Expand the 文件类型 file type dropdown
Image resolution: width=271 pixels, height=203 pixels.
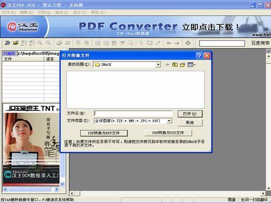(x=169, y=121)
